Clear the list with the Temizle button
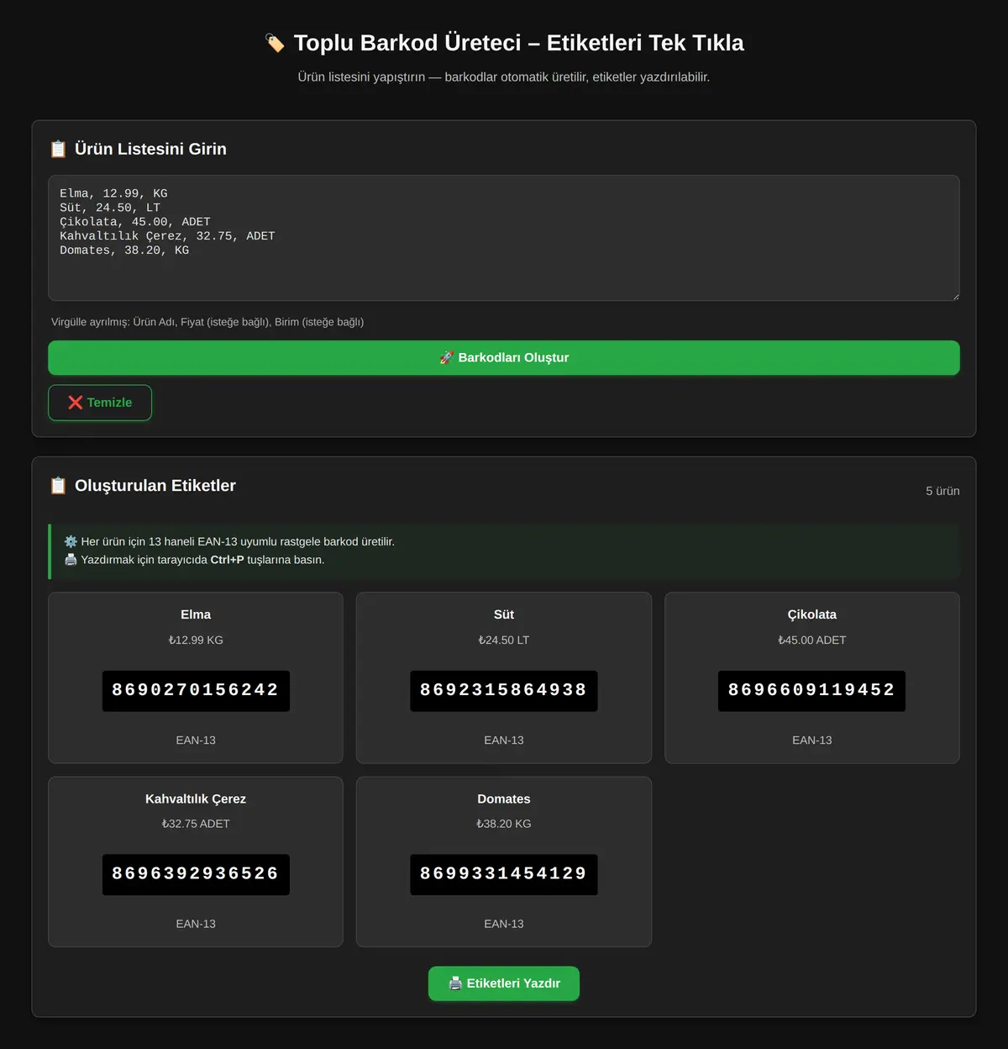 click(x=100, y=403)
